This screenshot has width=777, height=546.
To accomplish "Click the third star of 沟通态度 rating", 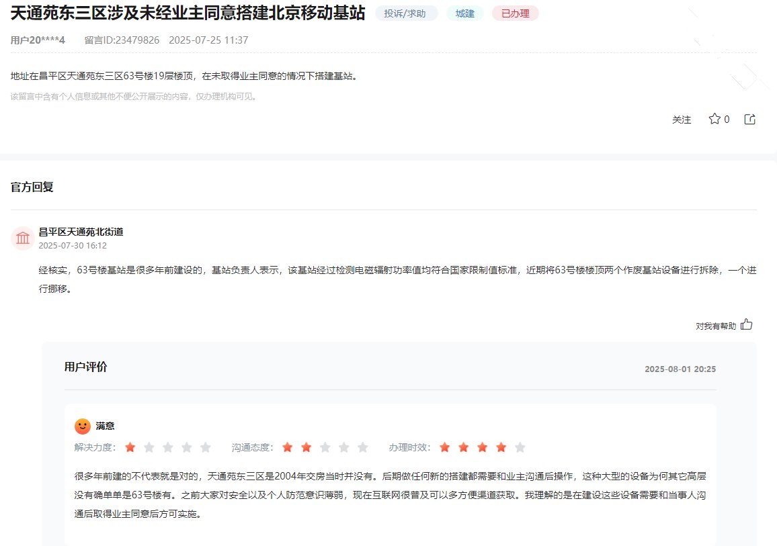I will pyautogui.click(x=325, y=447).
